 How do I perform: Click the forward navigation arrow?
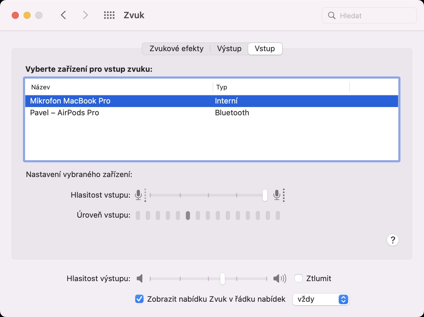[x=85, y=15]
